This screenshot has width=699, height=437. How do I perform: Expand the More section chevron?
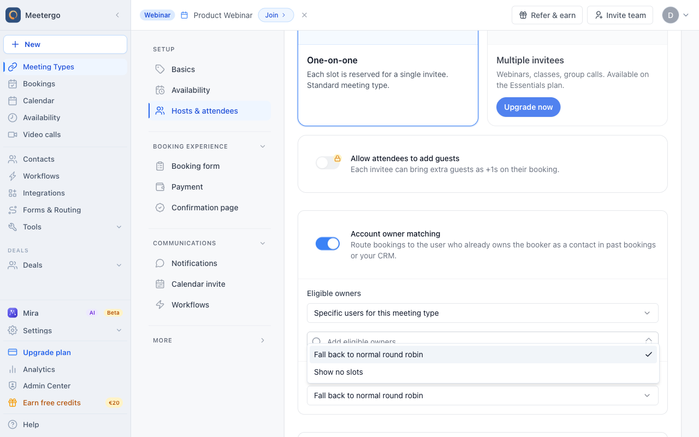(263, 340)
